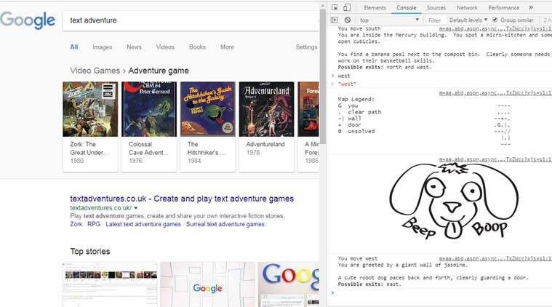This screenshot has width=552, height=307.
Task: Show the console sidebar panel icon
Action: coord(334,20)
